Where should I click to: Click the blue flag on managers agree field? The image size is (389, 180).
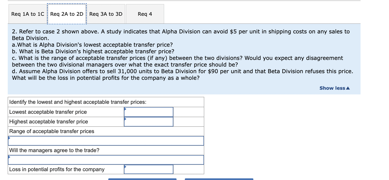click(9, 157)
